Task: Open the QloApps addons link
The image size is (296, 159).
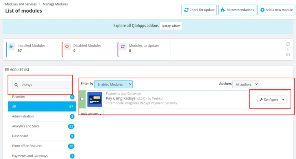Action: tap(171, 26)
